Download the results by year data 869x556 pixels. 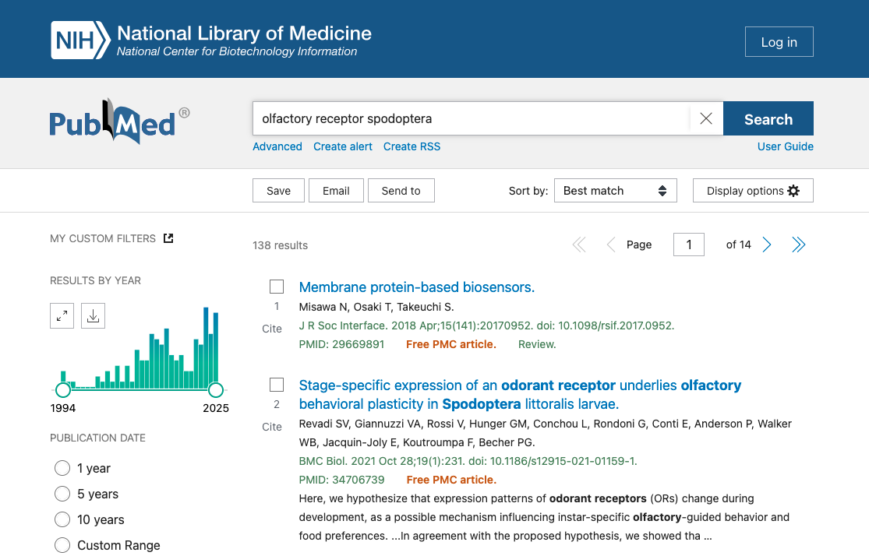pos(93,315)
